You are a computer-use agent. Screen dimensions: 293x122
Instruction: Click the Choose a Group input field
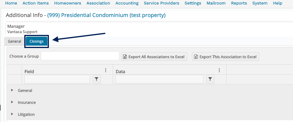(x=80, y=56)
